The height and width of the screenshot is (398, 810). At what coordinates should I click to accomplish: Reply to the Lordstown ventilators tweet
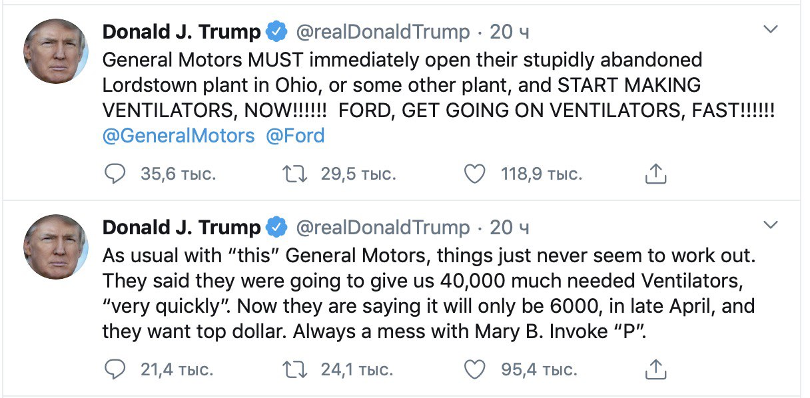(115, 174)
